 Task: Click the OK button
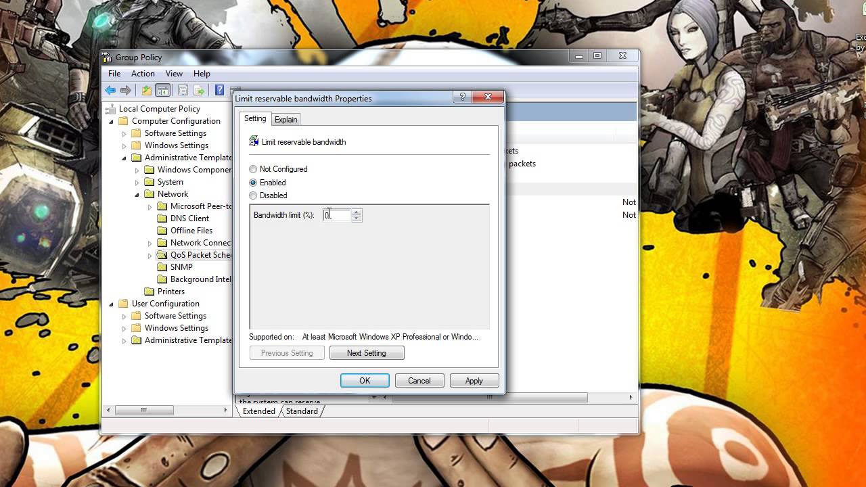(x=365, y=381)
